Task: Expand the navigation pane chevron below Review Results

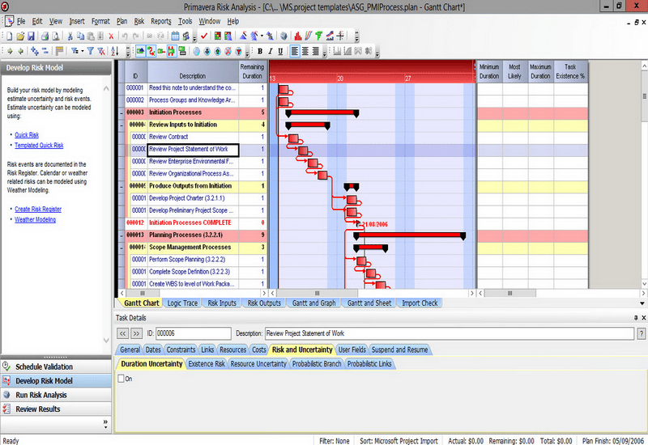Action: (x=105, y=423)
